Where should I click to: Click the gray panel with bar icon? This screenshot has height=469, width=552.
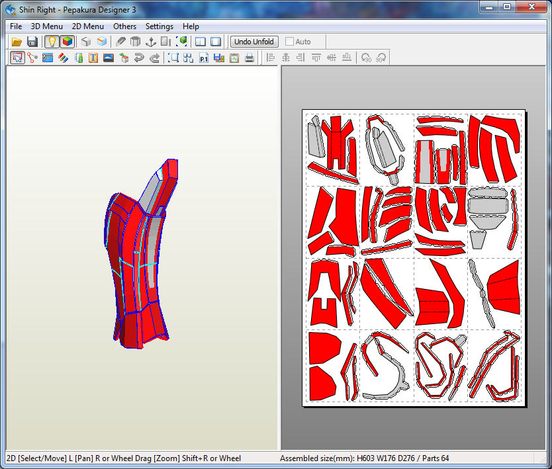[x=166, y=42]
